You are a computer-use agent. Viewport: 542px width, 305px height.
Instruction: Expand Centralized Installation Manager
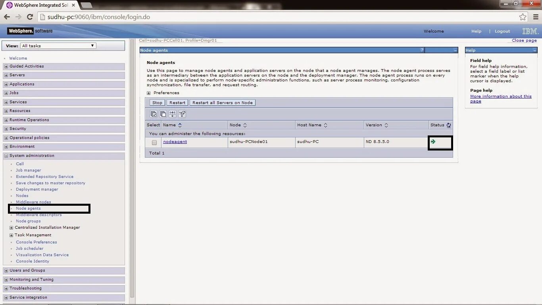coord(12,228)
